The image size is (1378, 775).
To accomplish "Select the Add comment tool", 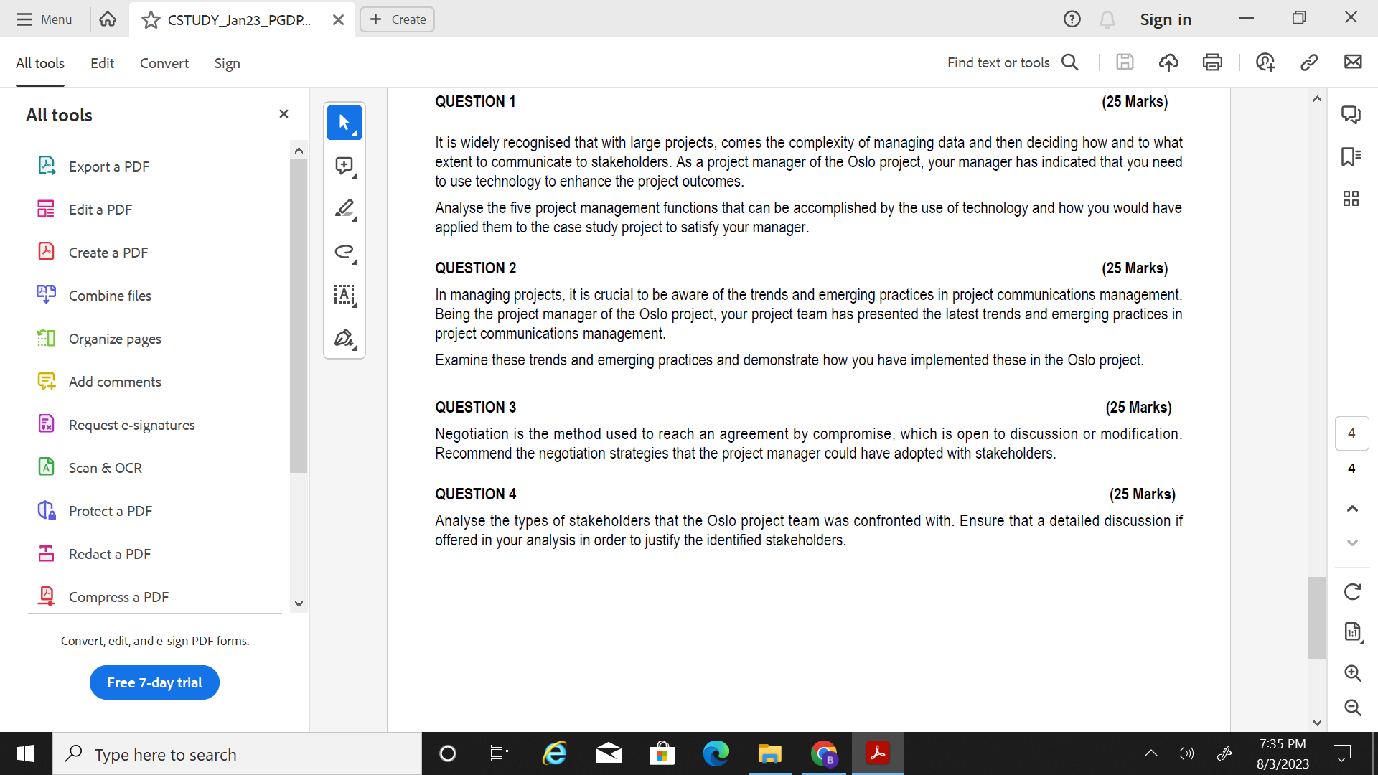I will click(344, 165).
